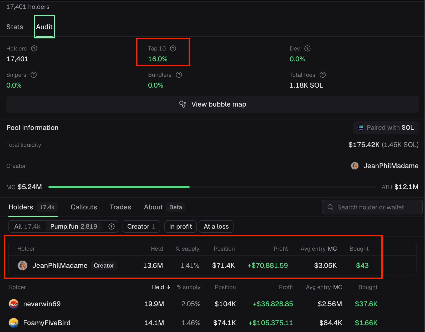The height and width of the screenshot is (332, 425).
Task: Open the Holders help icon
Action: point(34,48)
